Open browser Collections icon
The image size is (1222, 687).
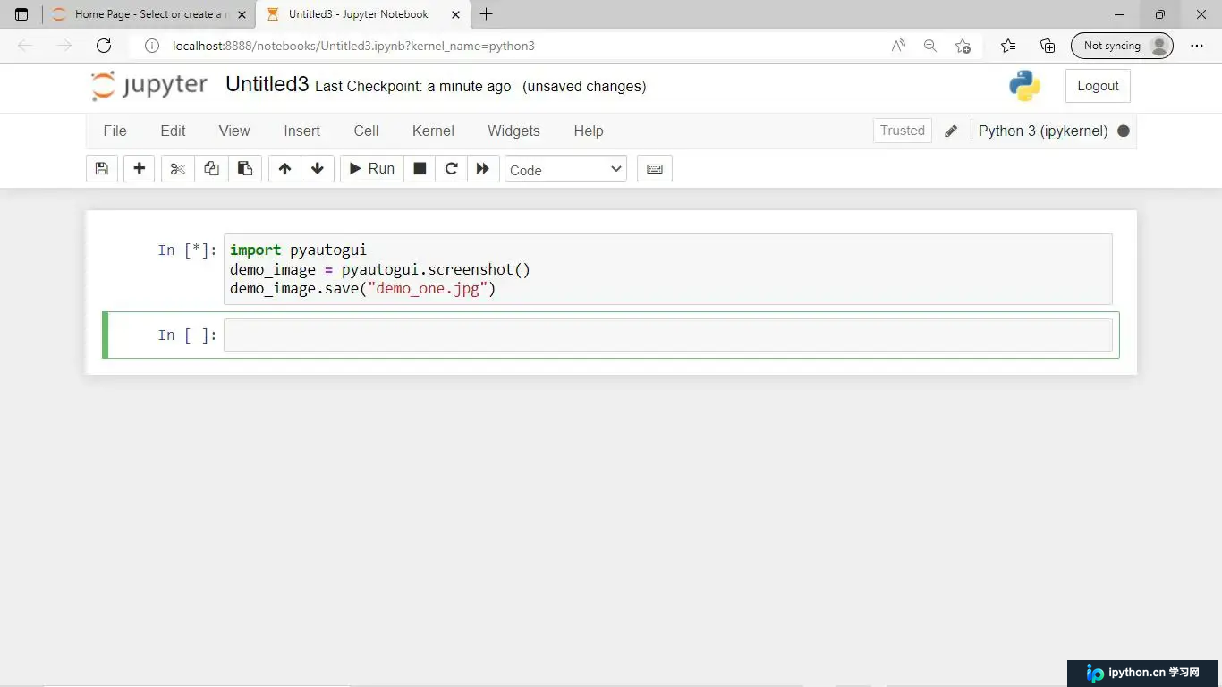(1048, 46)
